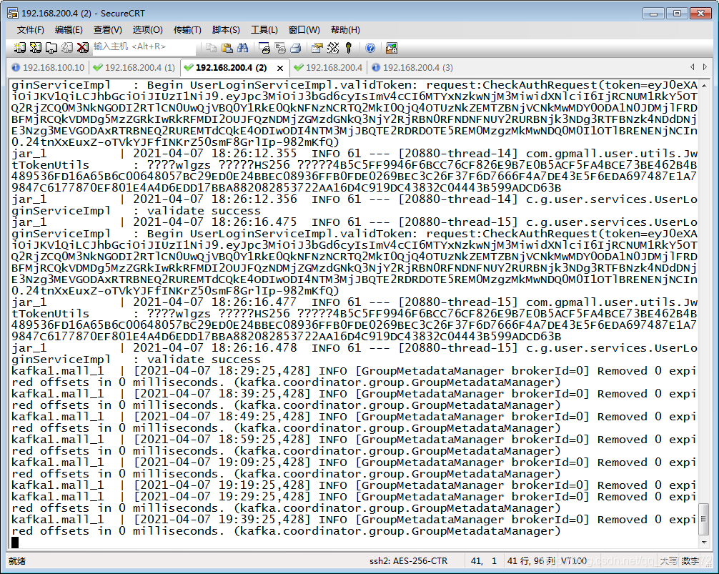Click the terminal cursor block at the prompt

tap(15, 543)
